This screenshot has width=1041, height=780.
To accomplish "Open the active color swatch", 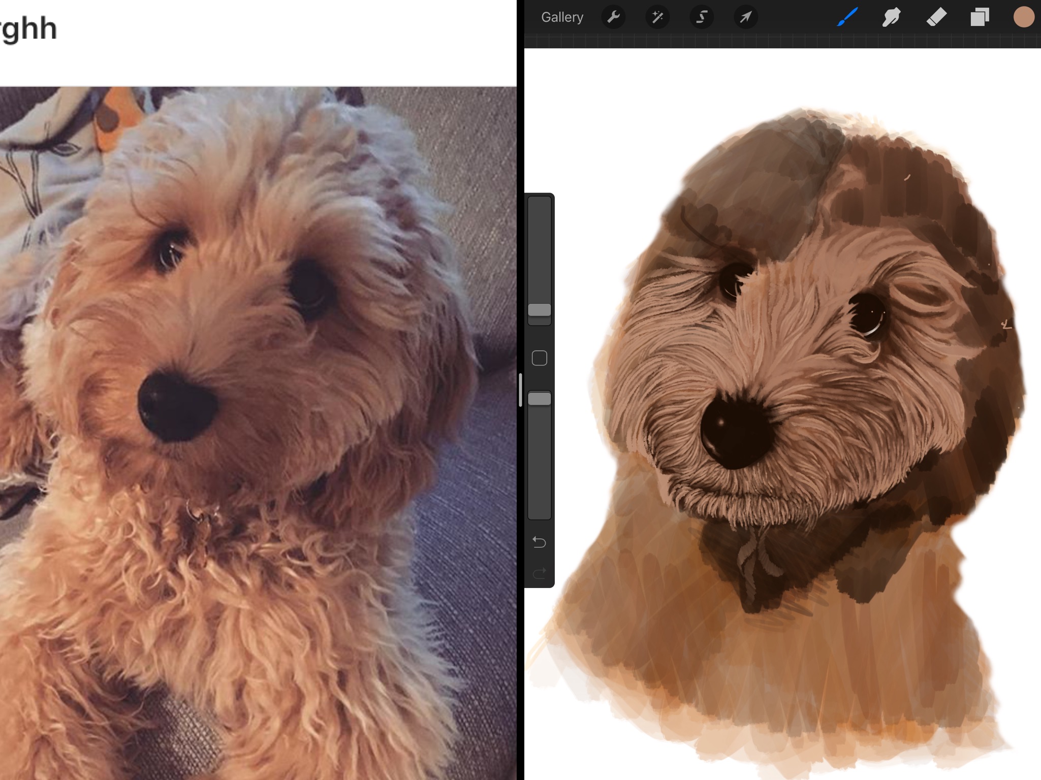I will pos(1024,17).
